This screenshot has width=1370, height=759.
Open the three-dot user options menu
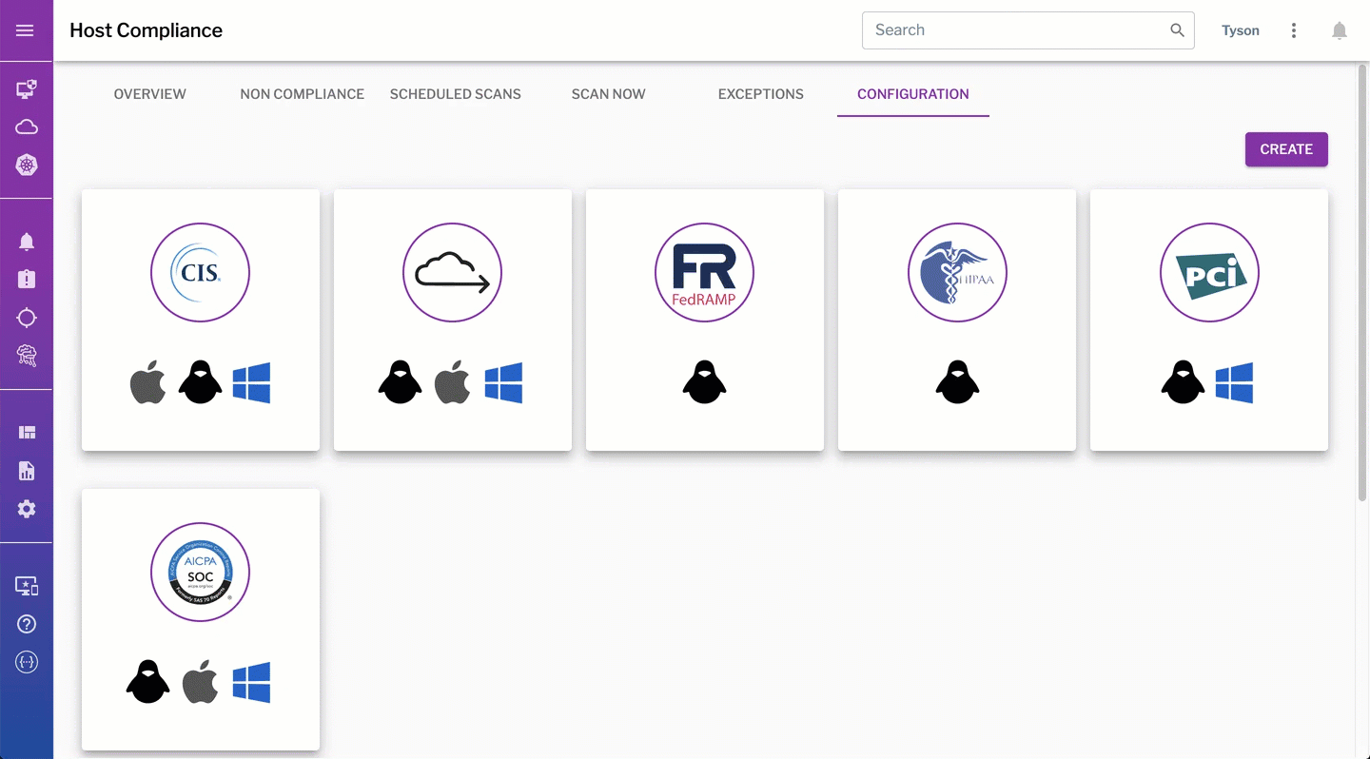[1294, 30]
